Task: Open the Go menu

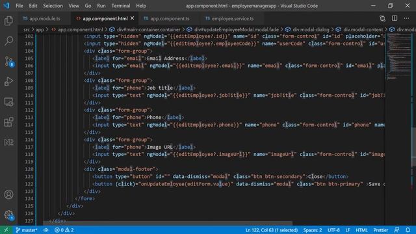Action: pyautogui.click(x=88, y=6)
